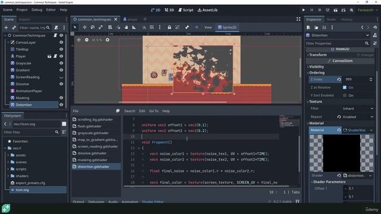
Task: Show the hidden ScreenReading node
Action: [61, 77]
